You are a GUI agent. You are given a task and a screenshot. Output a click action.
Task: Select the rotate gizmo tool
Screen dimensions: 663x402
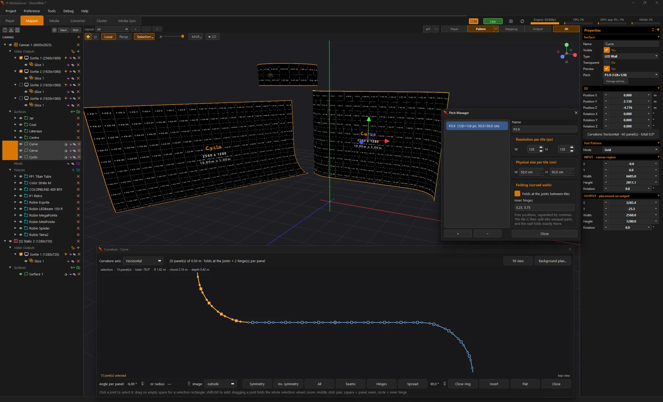coord(95,37)
